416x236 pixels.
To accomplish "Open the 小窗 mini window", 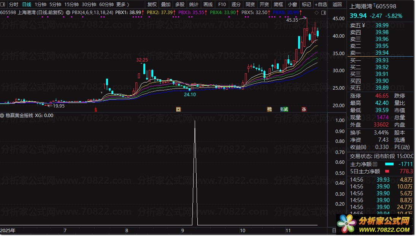I will [292, 5].
